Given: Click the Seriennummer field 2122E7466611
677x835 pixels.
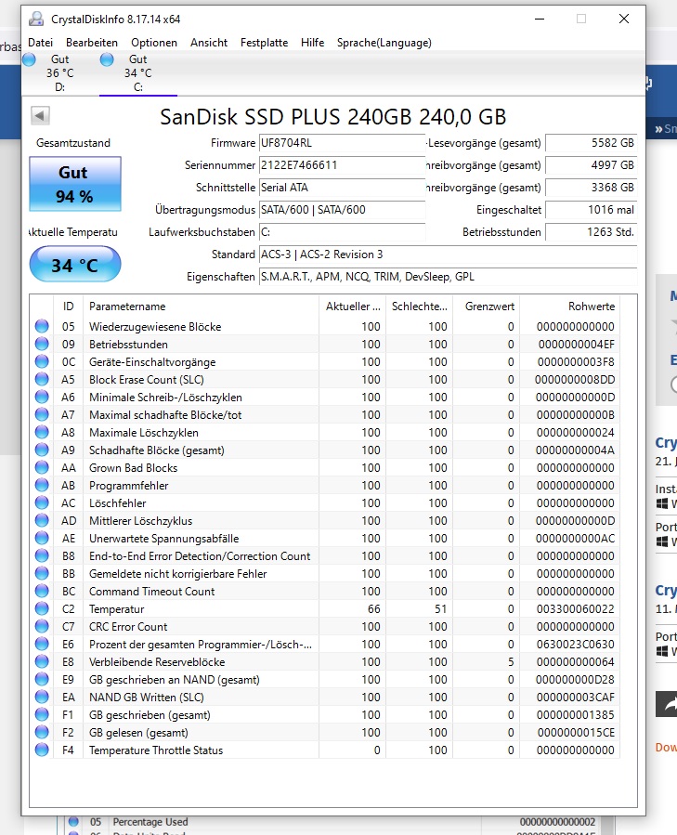Looking at the screenshot, I should tap(342, 165).
